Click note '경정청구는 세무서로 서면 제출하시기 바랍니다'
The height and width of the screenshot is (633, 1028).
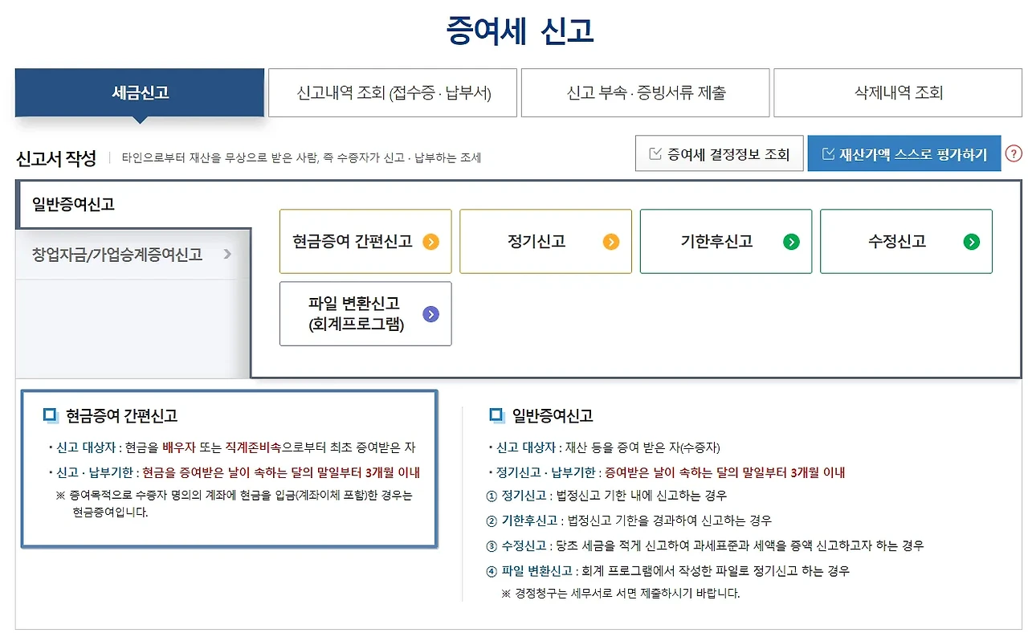(620, 594)
